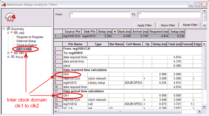This screenshot has width=209, height=116.
Task: Click the data arrival time row 4
Action: coord(128,61)
